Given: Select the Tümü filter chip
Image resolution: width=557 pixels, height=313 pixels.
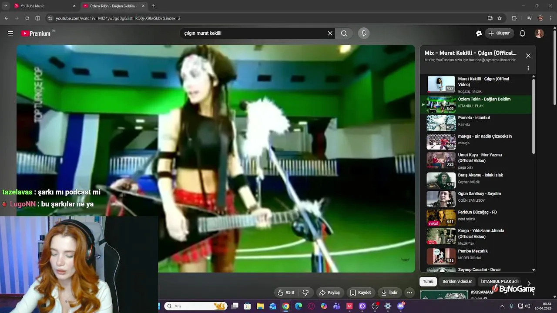Looking at the screenshot, I should coord(428,282).
